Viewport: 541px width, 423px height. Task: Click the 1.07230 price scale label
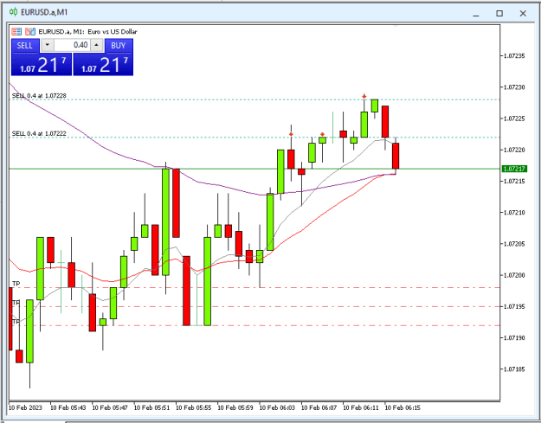click(x=514, y=87)
